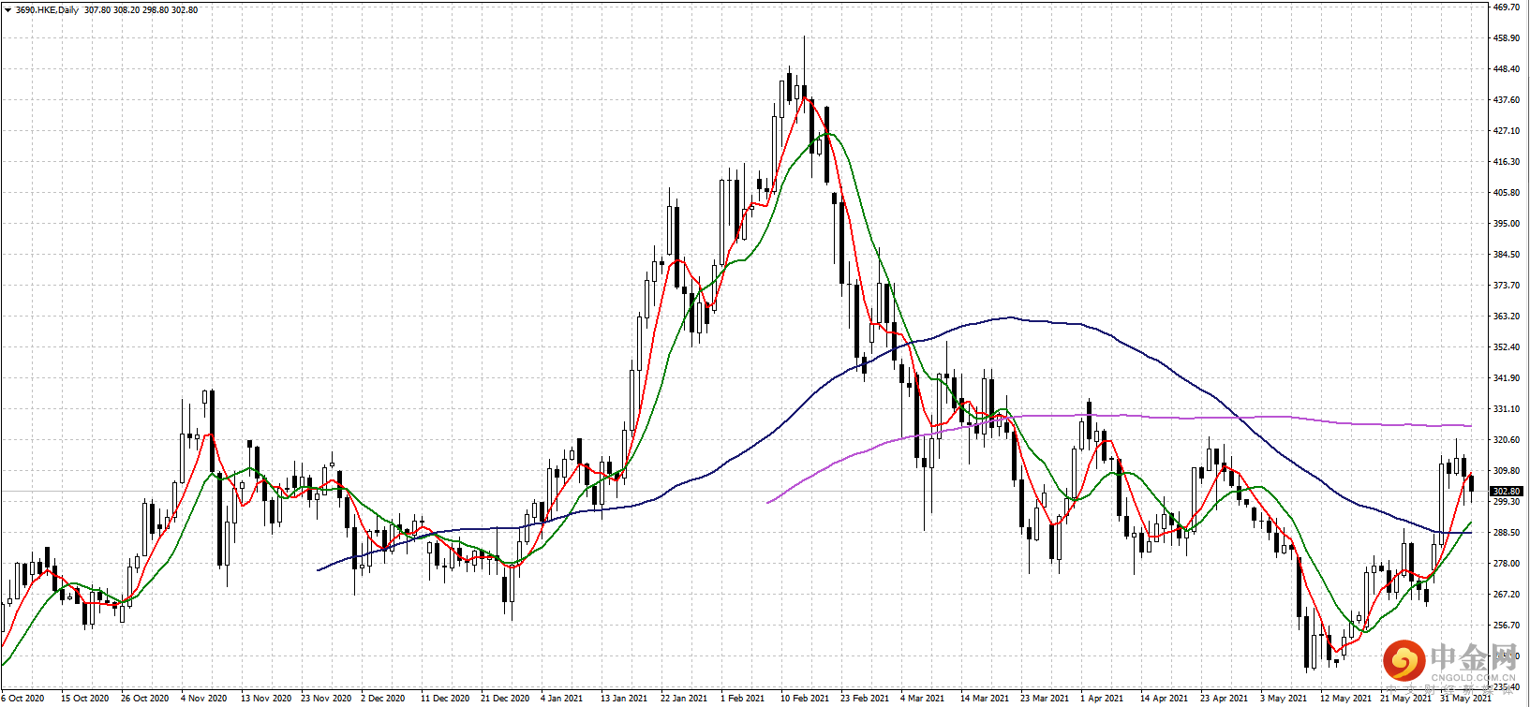The height and width of the screenshot is (707, 1530).
Task: Click the 14 Apr 2021 date label
Action: (1164, 699)
